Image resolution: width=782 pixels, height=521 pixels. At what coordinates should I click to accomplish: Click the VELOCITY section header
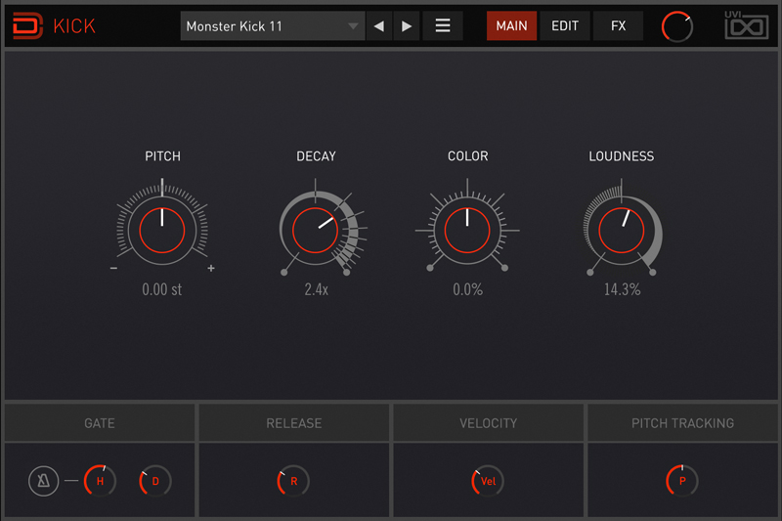pos(488,423)
